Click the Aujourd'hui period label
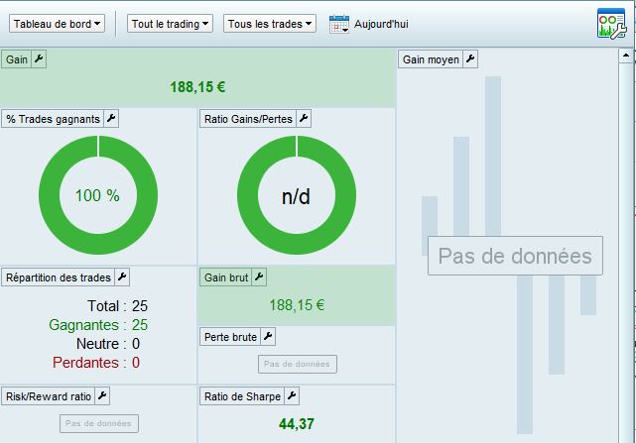This screenshot has width=636, height=443. [x=381, y=24]
